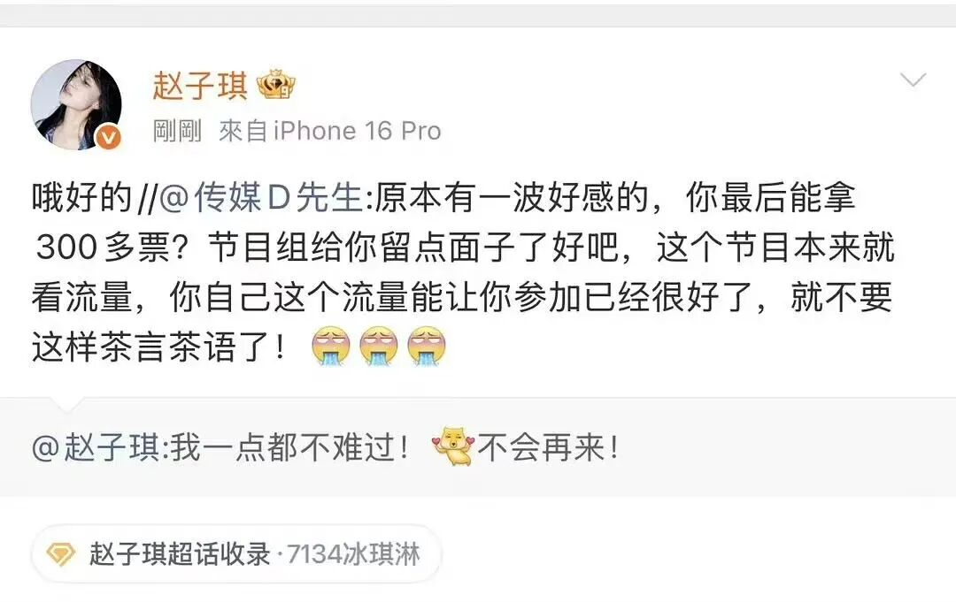Tap the heart-eyed doge emoji
The height and width of the screenshot is (602, 956).
click(453, 446)
